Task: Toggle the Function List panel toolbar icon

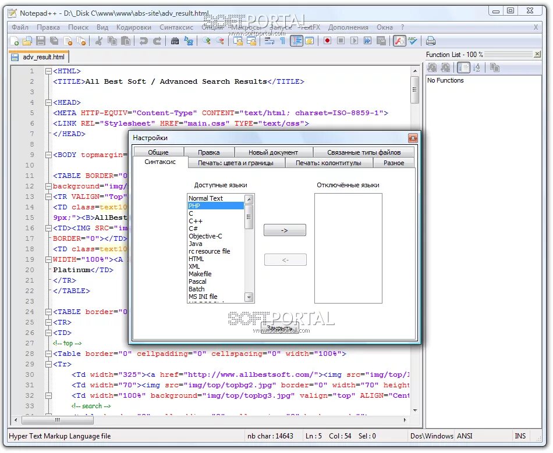Action: coord(399,41)
